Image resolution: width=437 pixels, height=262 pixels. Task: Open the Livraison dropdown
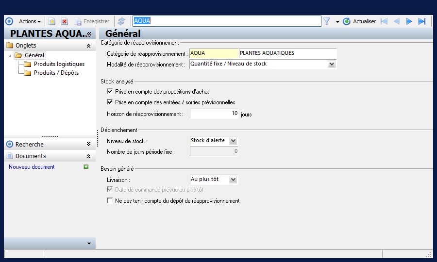pos(233,180)
